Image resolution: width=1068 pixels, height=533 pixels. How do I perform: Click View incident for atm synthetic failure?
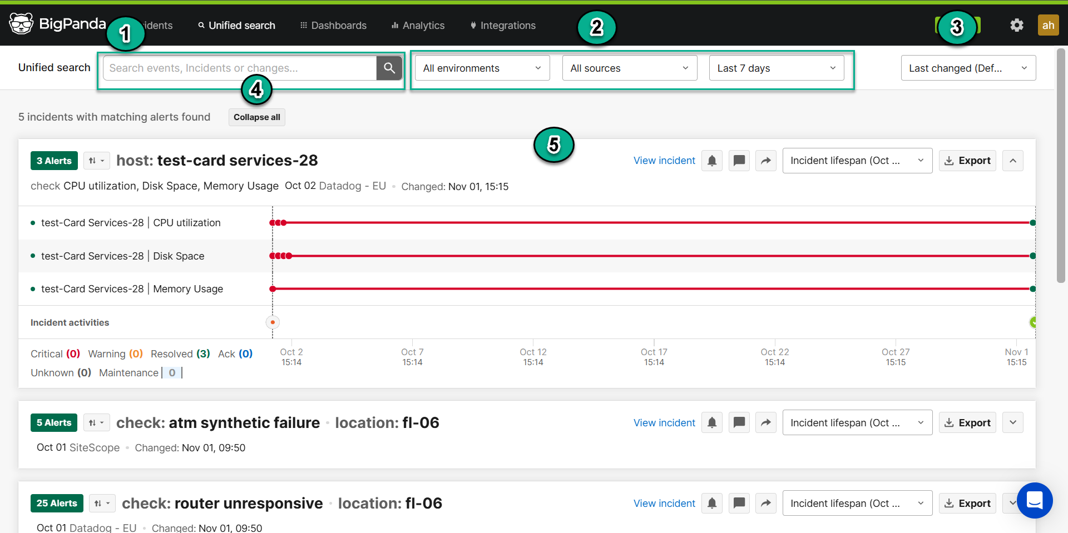664,423
